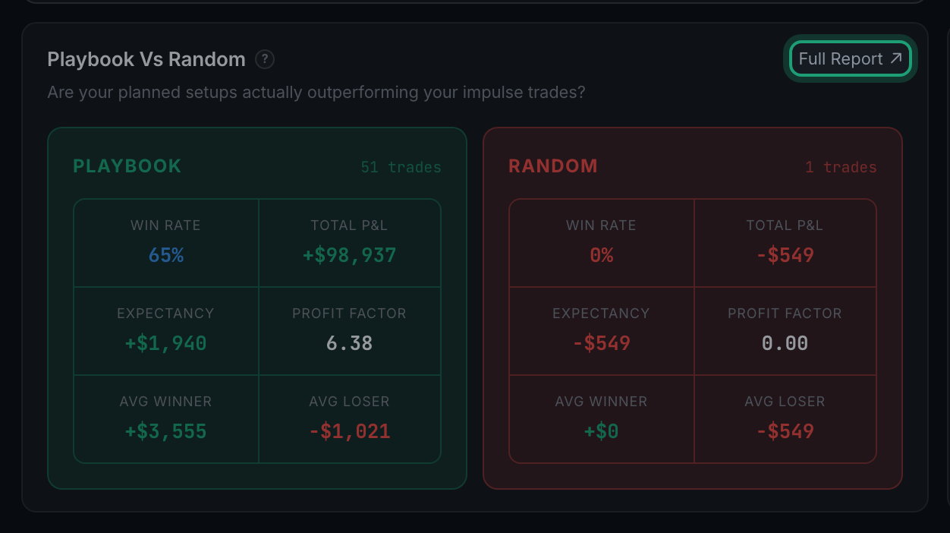The height and width of the screenshot is (533, 950).
Task: Click the help question mark icon
Action: (x=265, y=59)
